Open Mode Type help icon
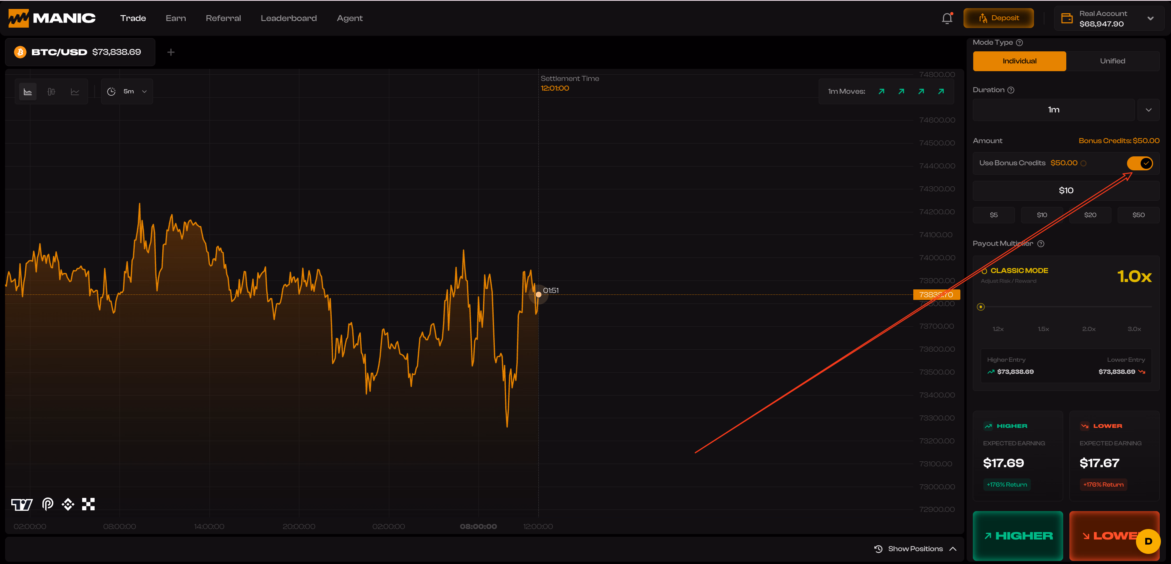1171x564 pixels. tap(1020, 43)
